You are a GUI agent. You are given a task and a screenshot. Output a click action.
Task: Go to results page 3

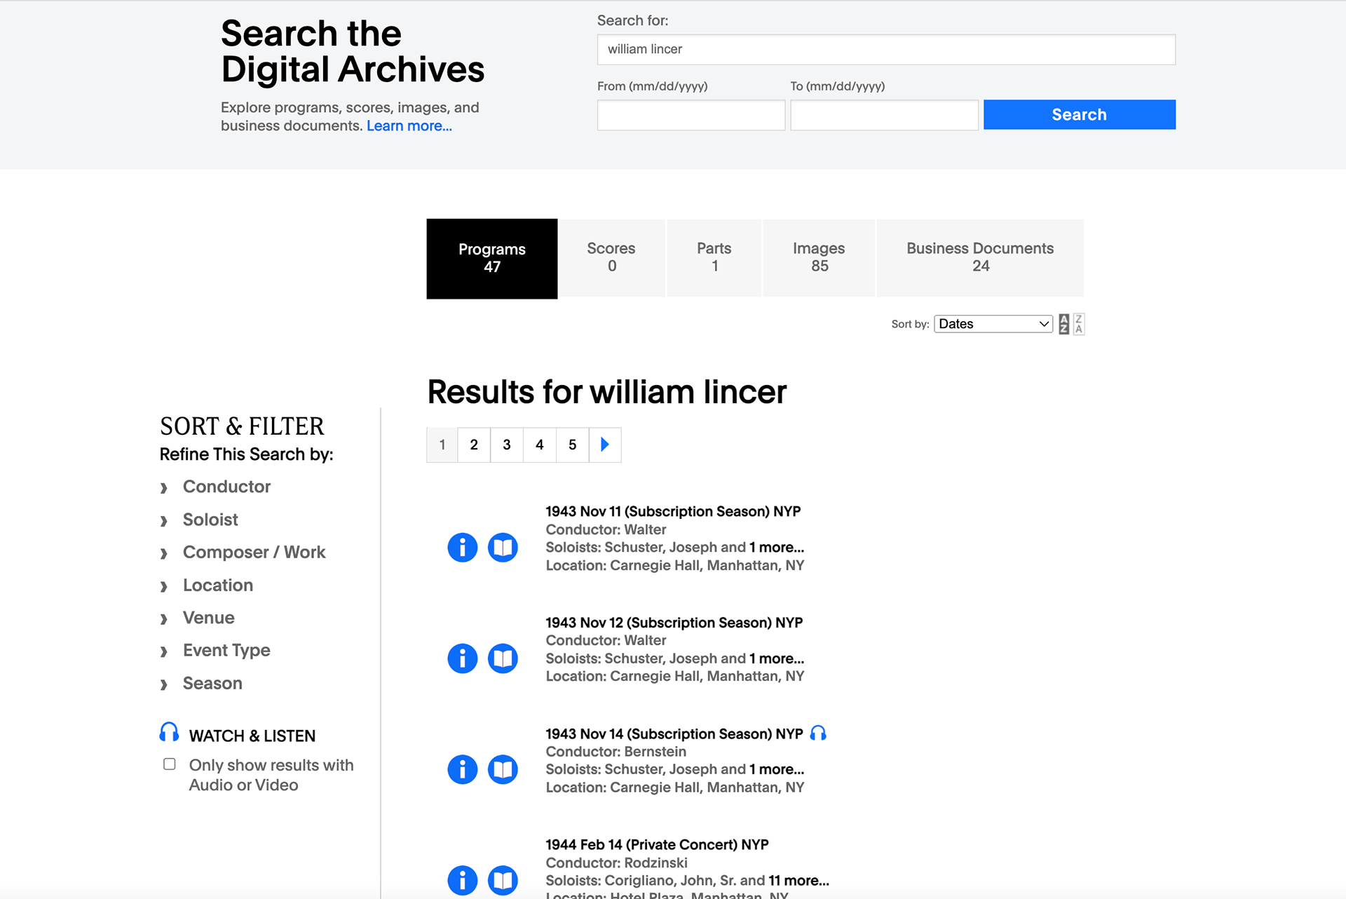coord(507,445)
